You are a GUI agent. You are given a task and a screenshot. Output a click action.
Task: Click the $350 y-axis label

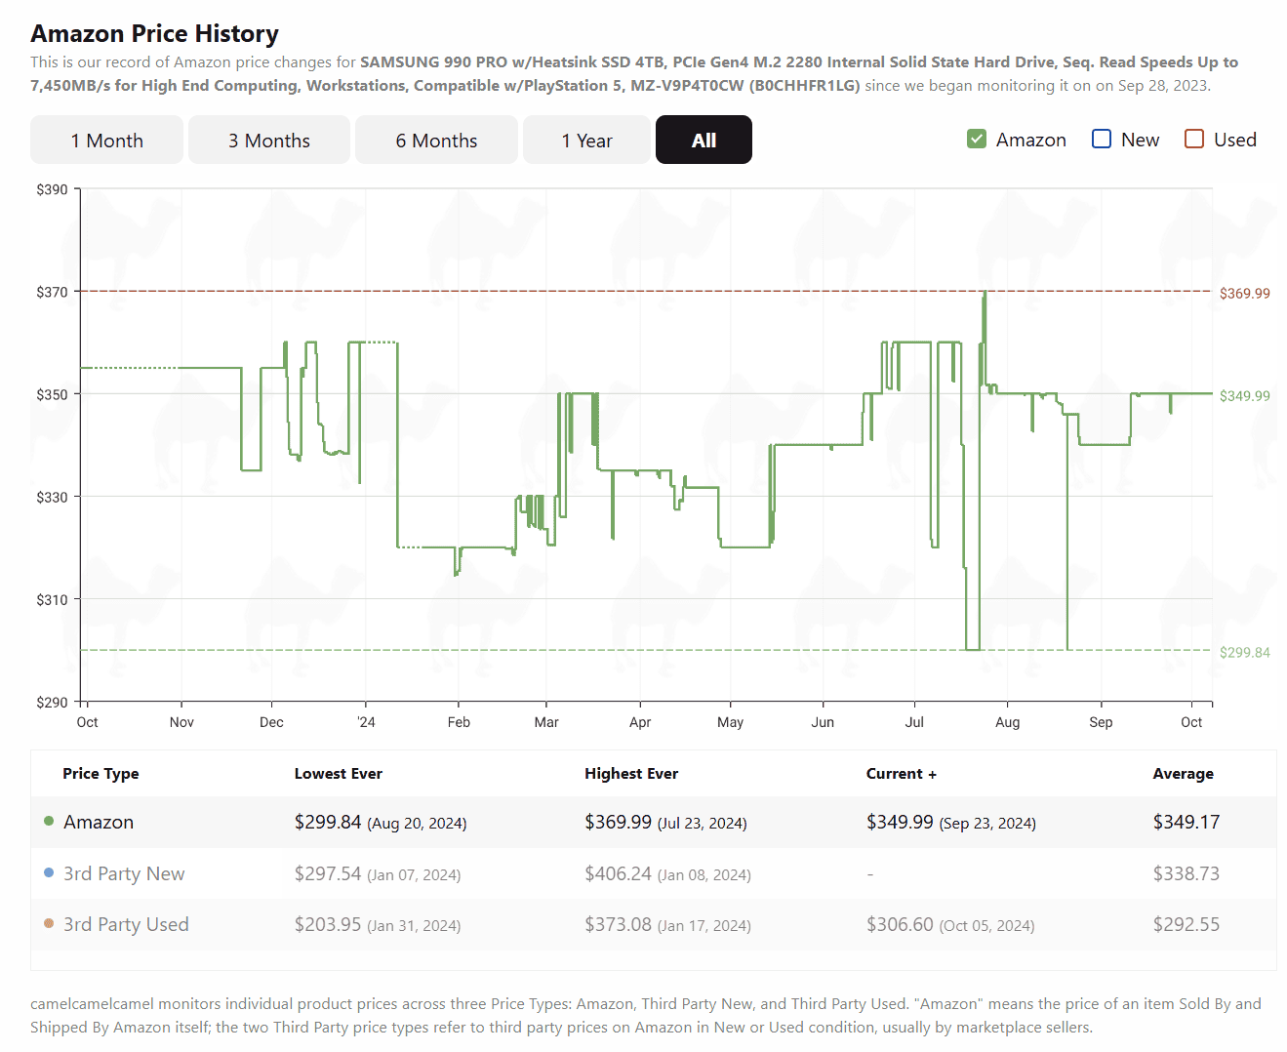pos(52,394)
